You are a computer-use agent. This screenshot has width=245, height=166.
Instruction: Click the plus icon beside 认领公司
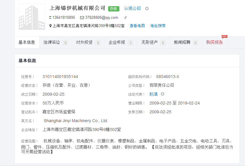[147, 9]
